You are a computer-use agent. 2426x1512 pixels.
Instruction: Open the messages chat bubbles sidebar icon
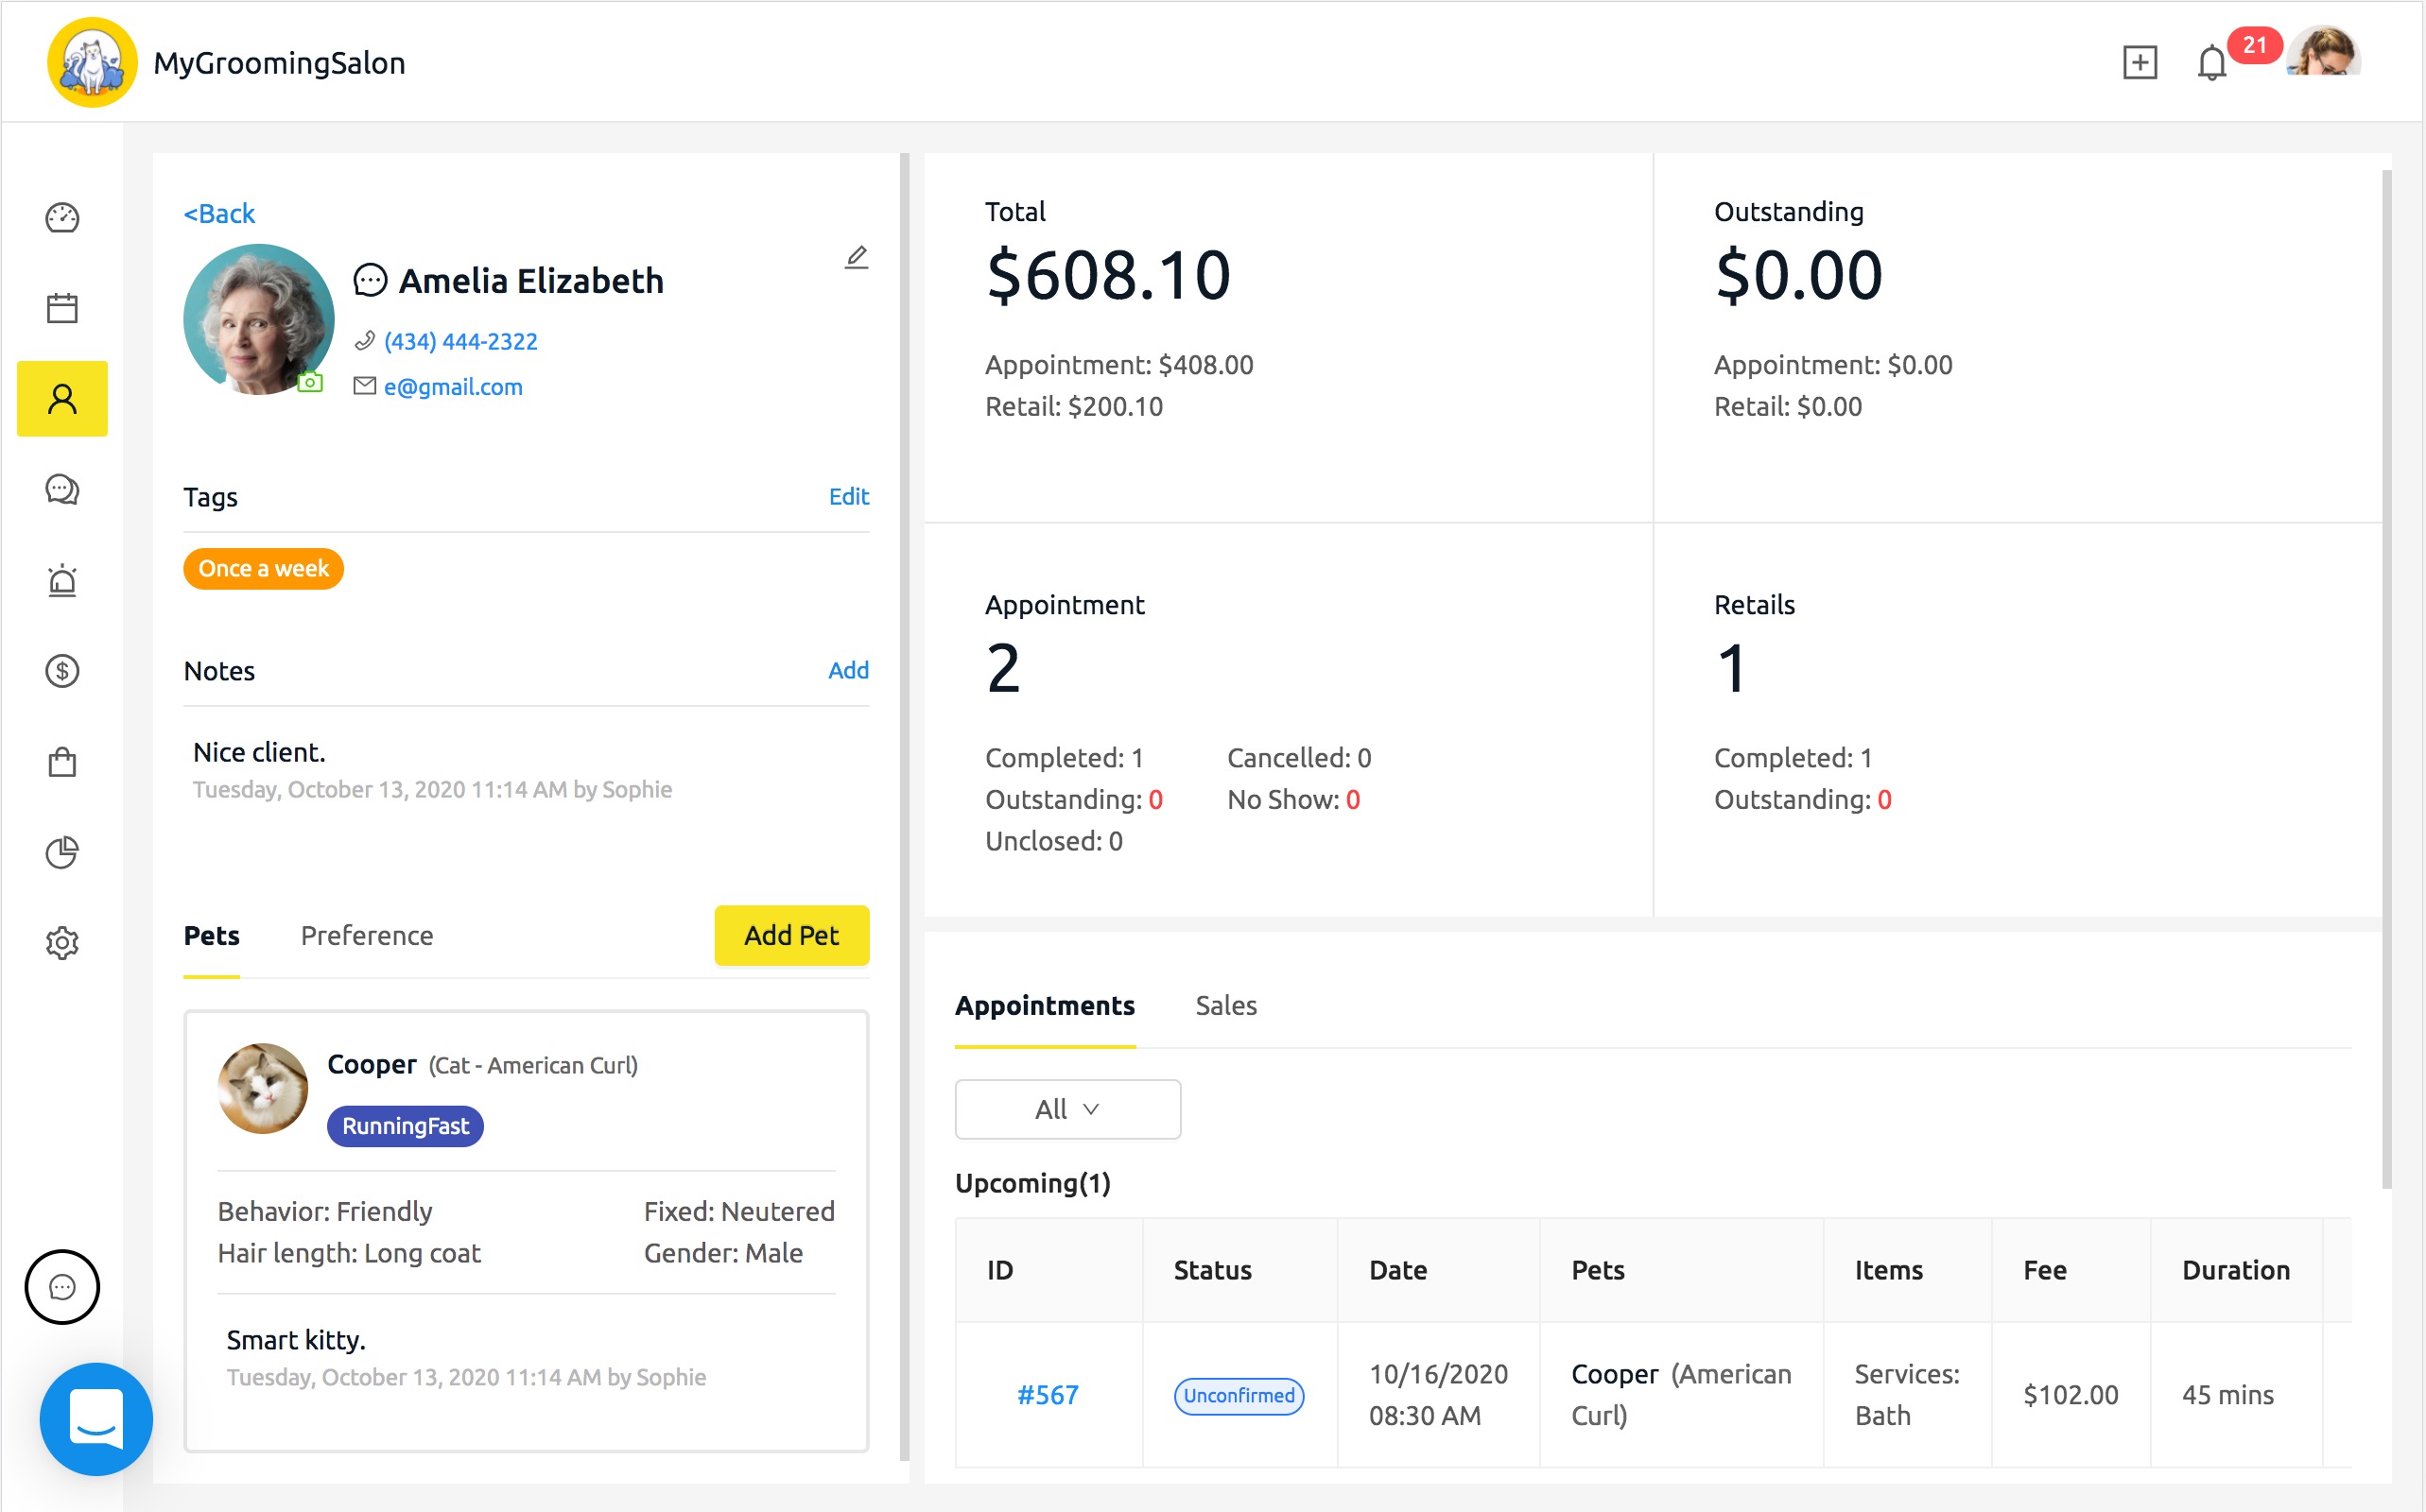pyautogui.click(x=62, y=489)
